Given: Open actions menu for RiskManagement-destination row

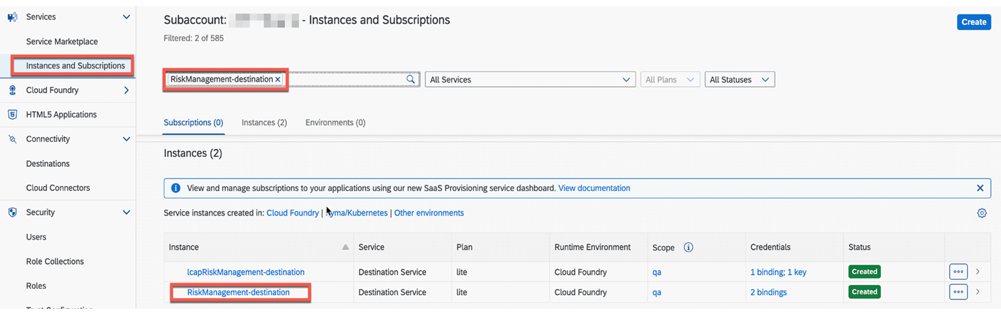Looking at the screenshot, I should tap(958, 292).
